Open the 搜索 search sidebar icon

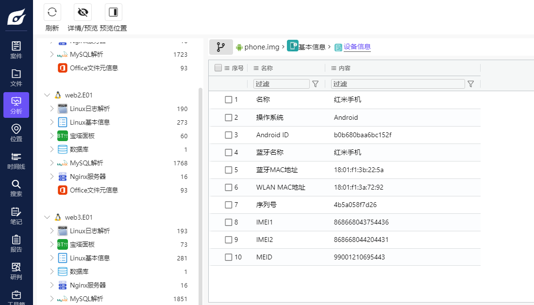click(16, 188)
